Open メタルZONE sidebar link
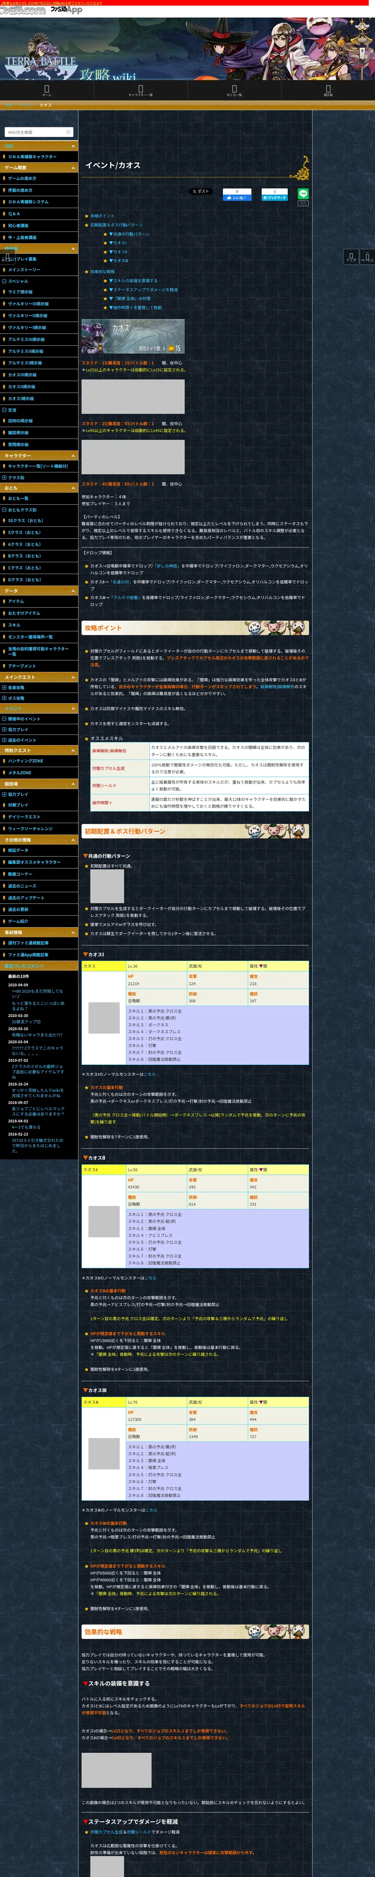This screenshot has width=375, height=1877. (x=20, y=772)
